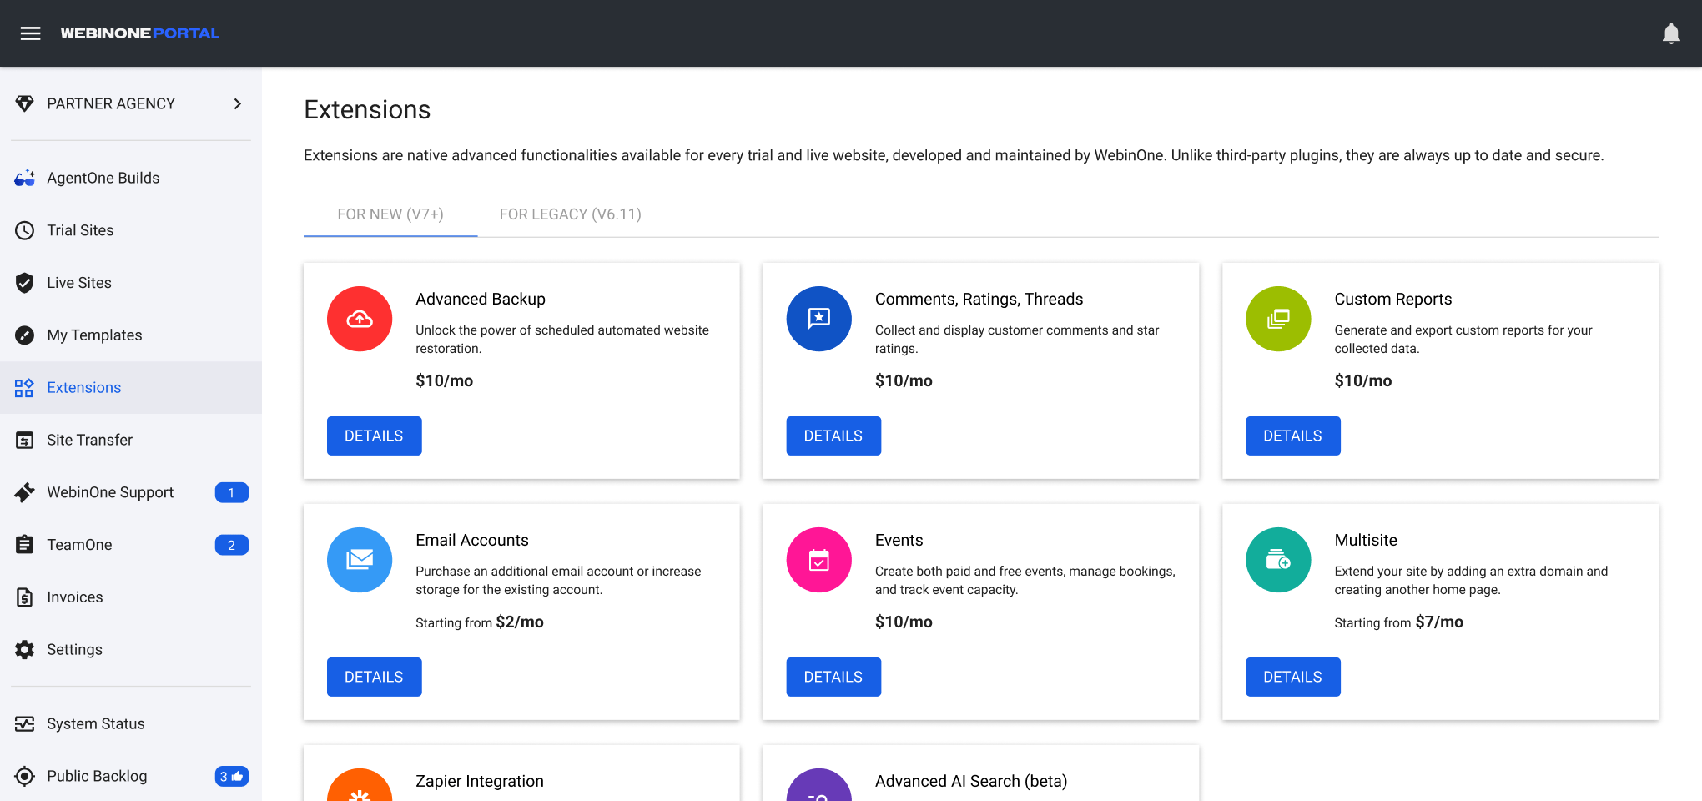Switch to the For New (V7+) tab
This screenshot has width=1702, height=801.
[x=390, y=214]
